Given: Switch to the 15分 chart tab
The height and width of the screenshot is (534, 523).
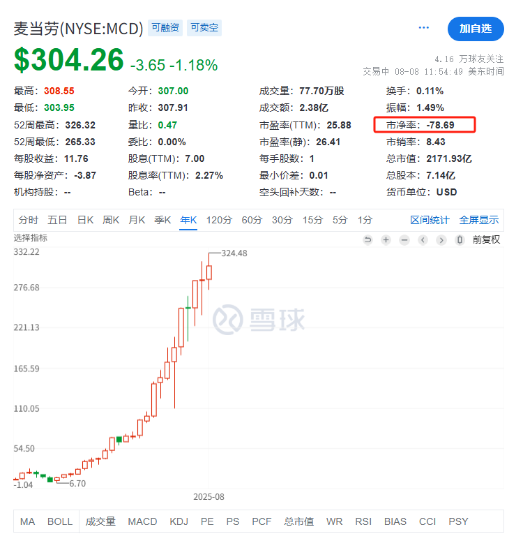Looking at the screenshot, I should pos(312,220).
